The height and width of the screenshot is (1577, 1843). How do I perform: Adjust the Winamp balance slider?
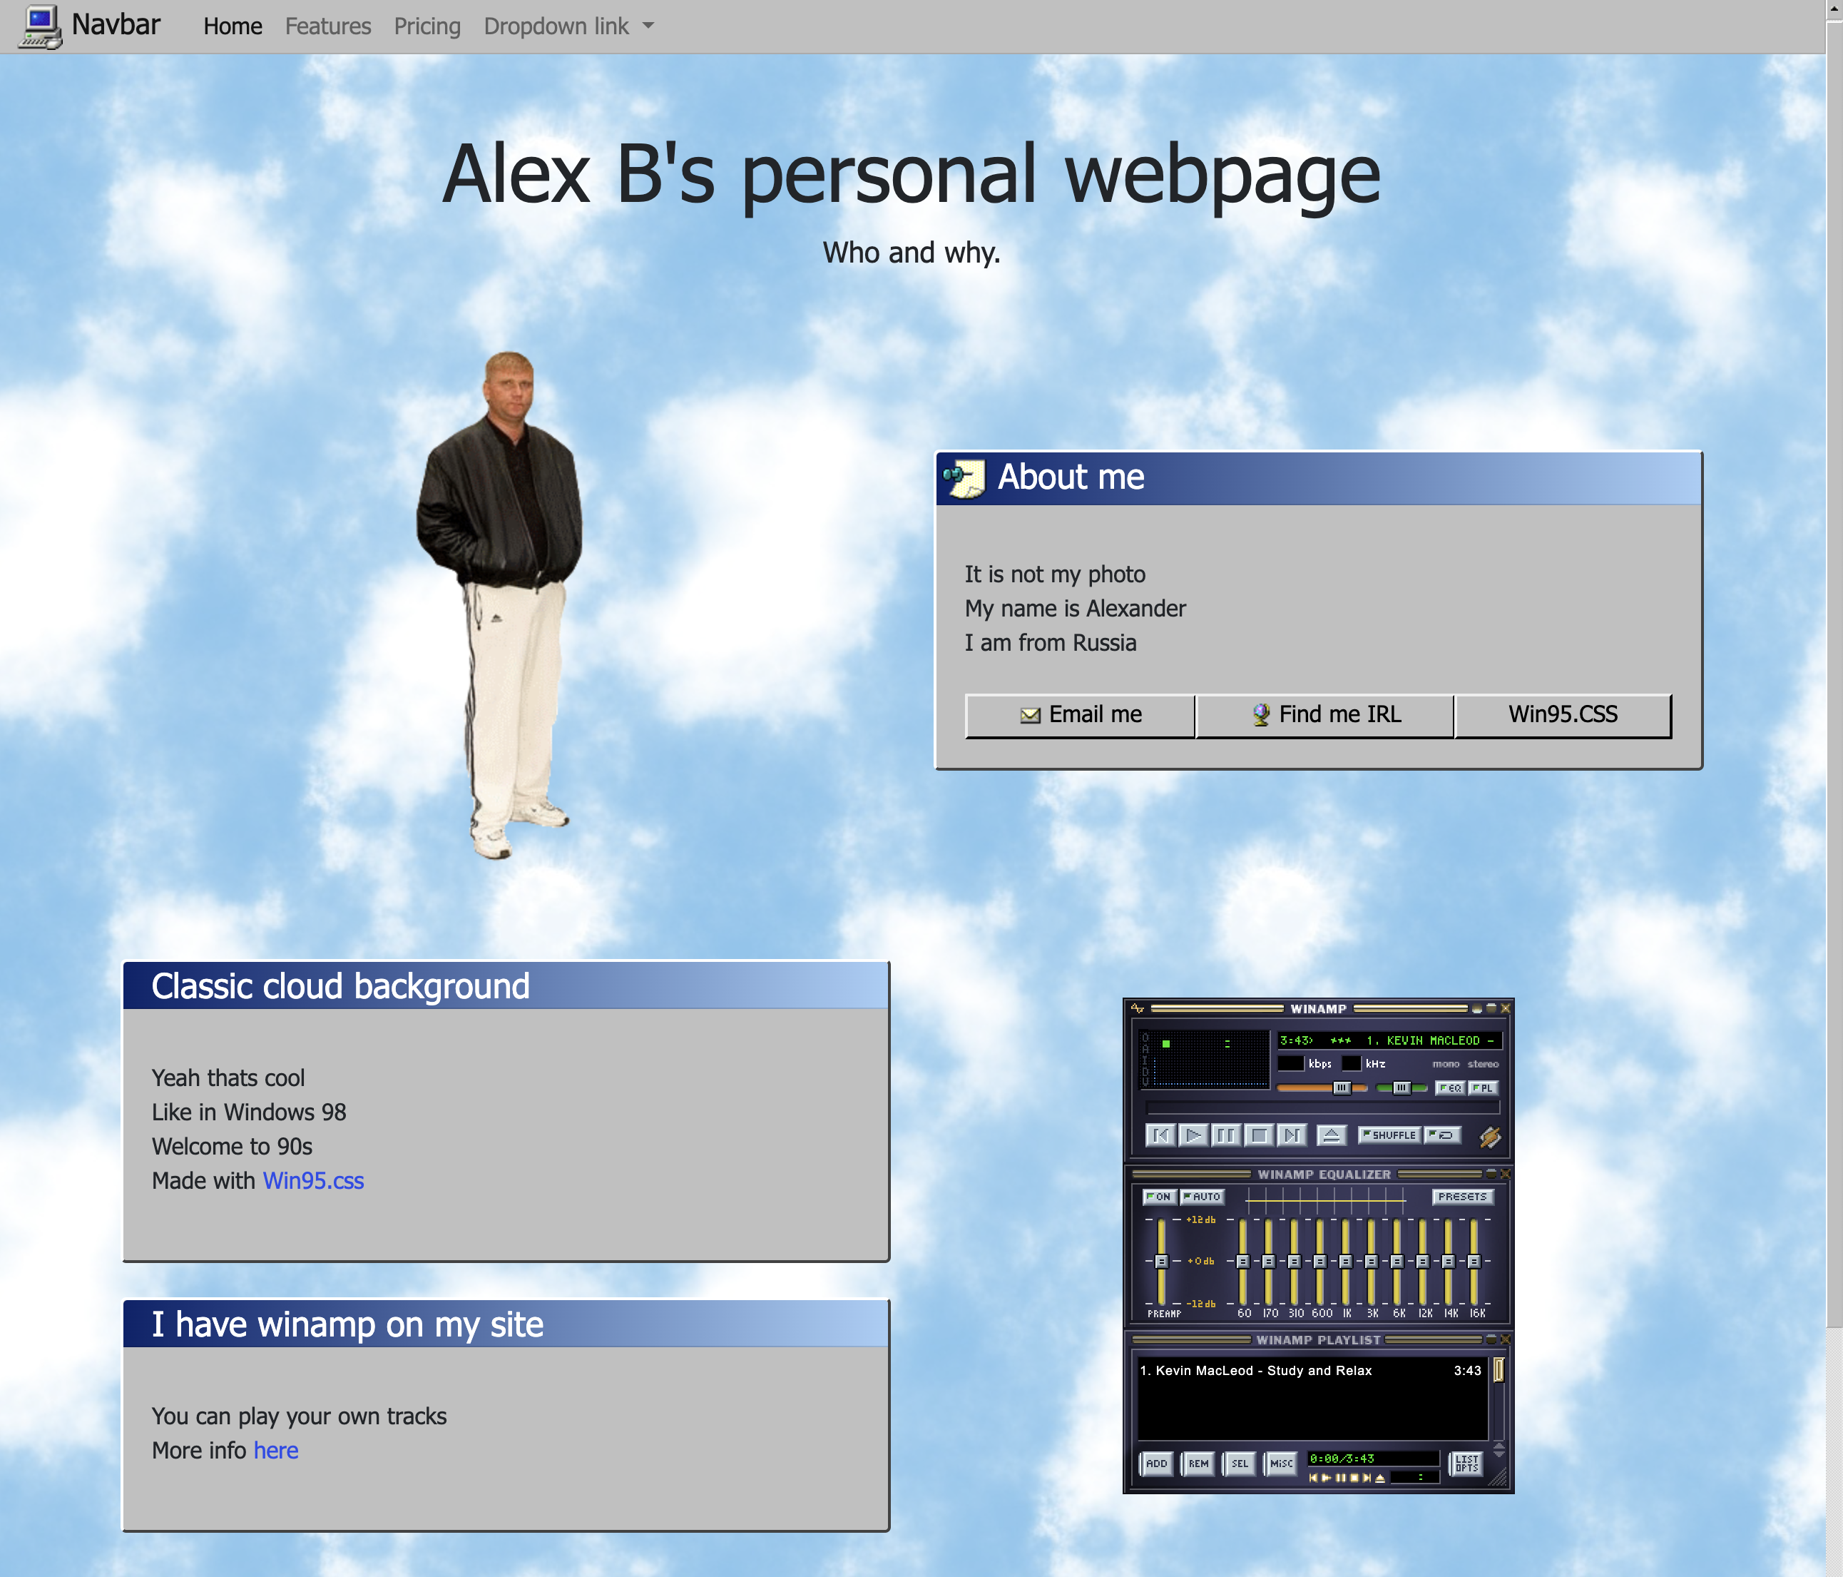click(1402, 1088)
